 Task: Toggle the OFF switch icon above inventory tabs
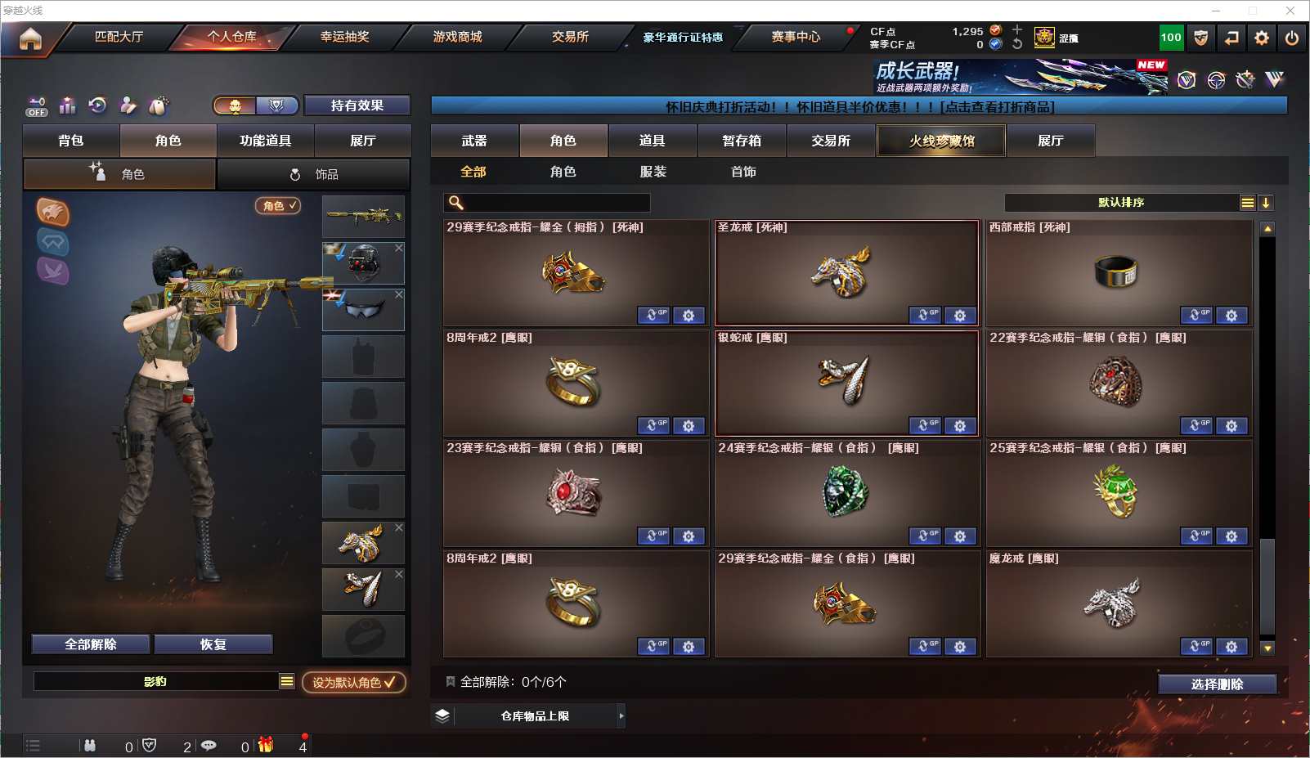(x=37, y=106)
